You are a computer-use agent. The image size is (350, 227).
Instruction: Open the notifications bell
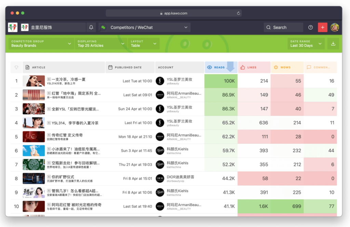91,27
